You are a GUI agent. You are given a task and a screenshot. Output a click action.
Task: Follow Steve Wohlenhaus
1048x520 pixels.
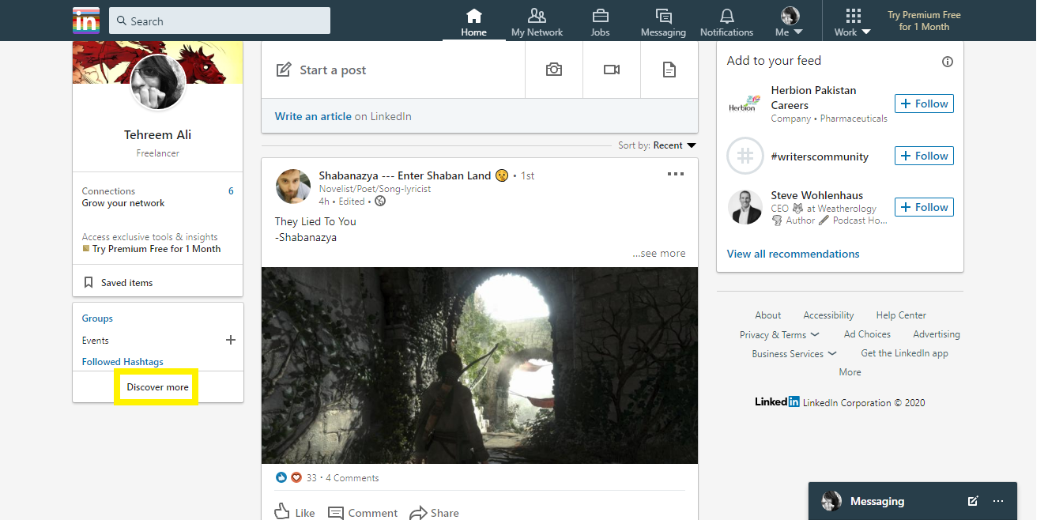click(924, 207)
